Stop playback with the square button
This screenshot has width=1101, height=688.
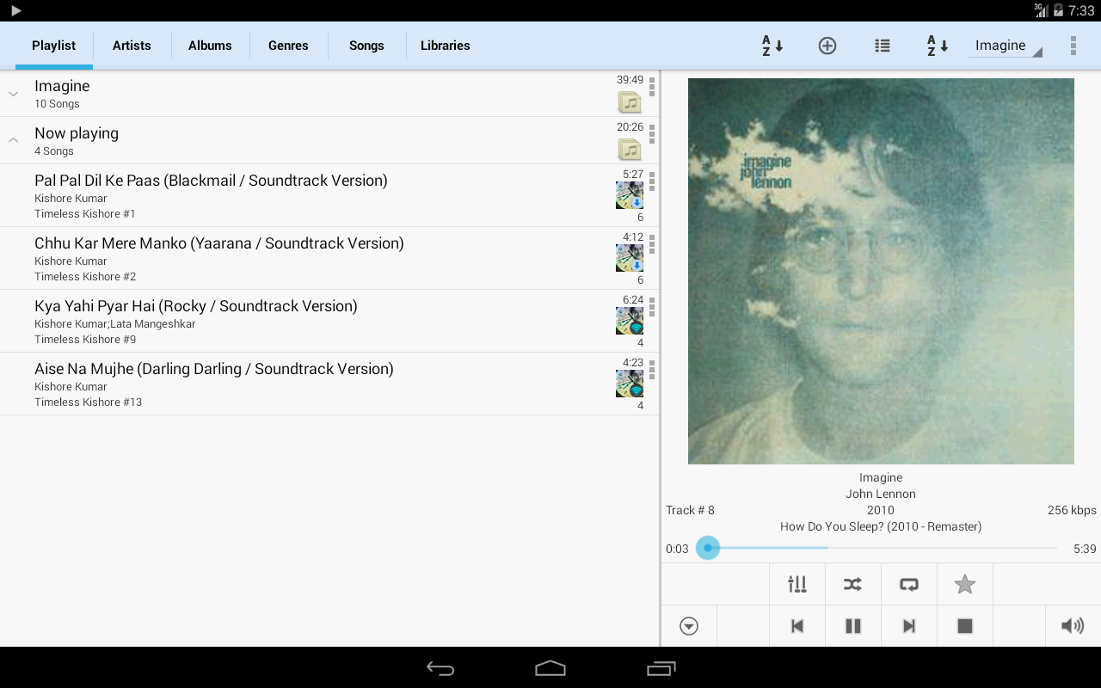965,626
